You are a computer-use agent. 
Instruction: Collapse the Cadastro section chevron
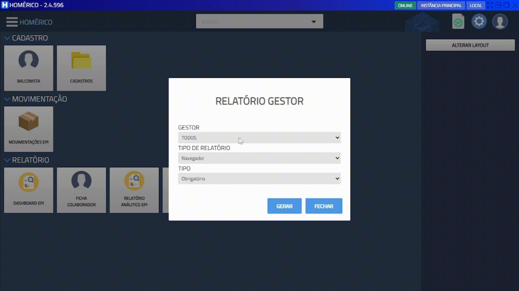pyautogui.click(x=7, y=38)
